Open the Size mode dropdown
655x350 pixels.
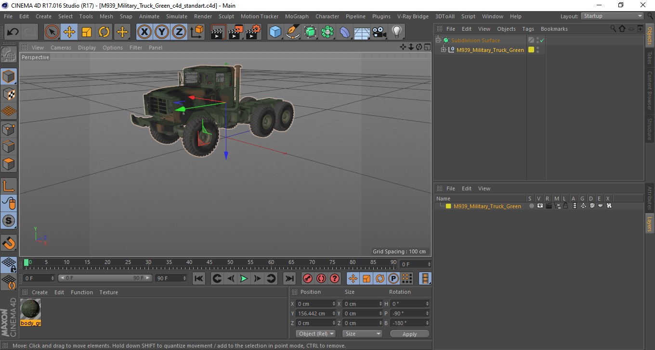click(362, 334)
